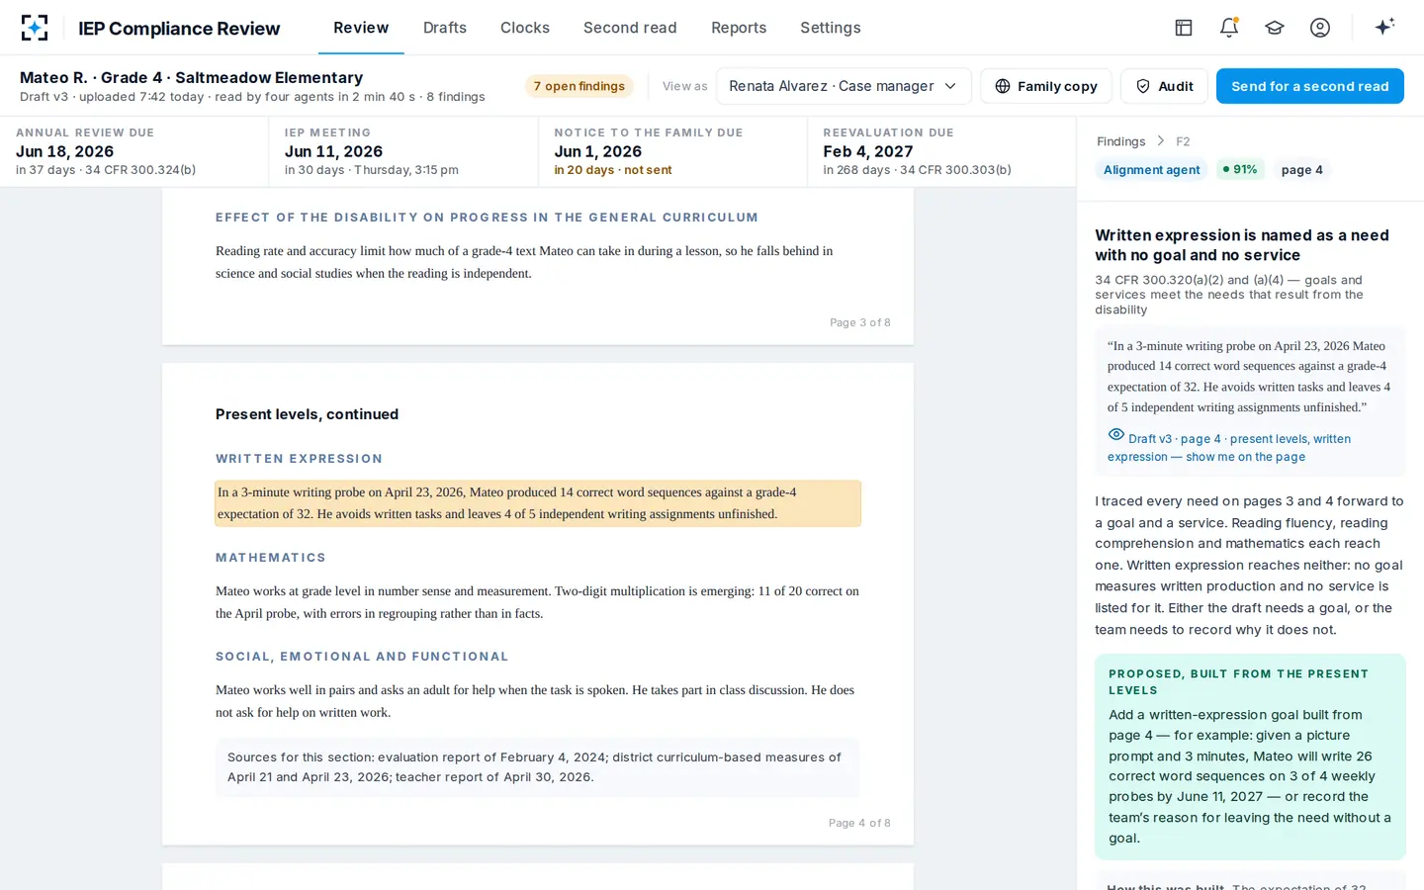This screenshot has width=1424, height=890.
Task: Click the F2 breadcrumb item
Action: pos(1183,141)
